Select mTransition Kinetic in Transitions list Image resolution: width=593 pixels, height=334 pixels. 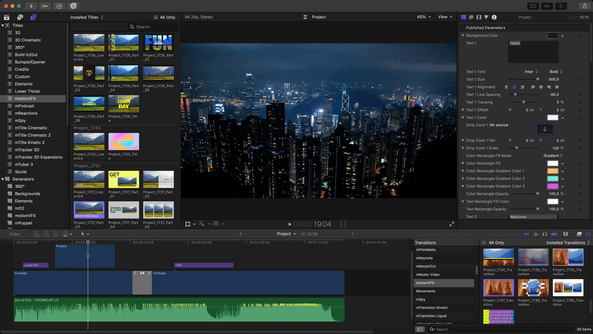point(432,307)
